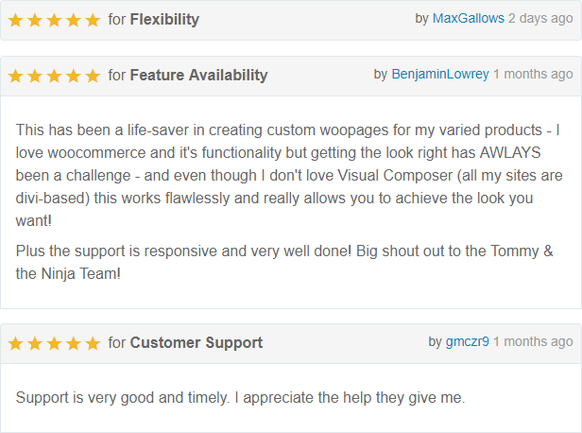Click fifth star of Flexibility review
Viewport: 582px width, 433px height.
pos(93,20)
